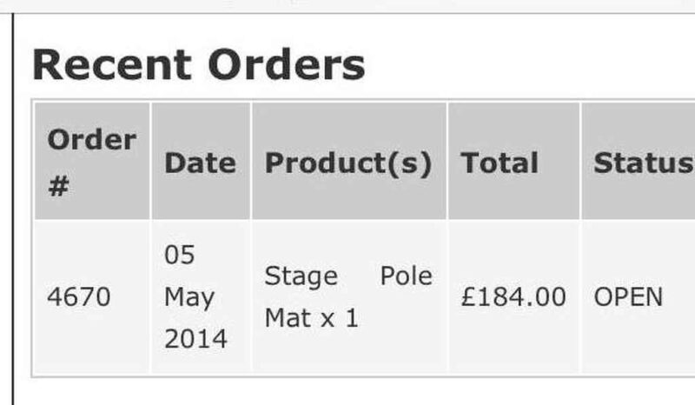This screenshot has height=405, width=695.
Task: Sort by the Date column header
Action: pyautogui.click(x=200, y=163)
